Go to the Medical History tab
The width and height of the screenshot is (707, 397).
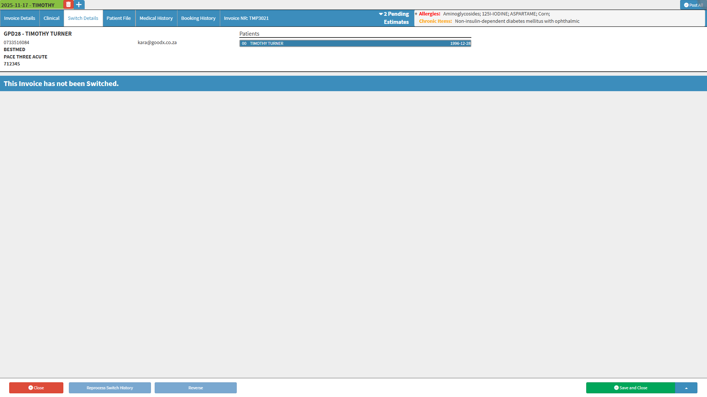coord(156,18)
